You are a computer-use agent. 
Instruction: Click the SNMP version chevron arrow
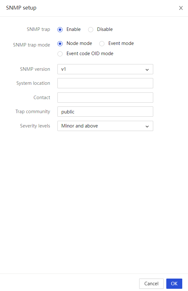coord(147,69)
